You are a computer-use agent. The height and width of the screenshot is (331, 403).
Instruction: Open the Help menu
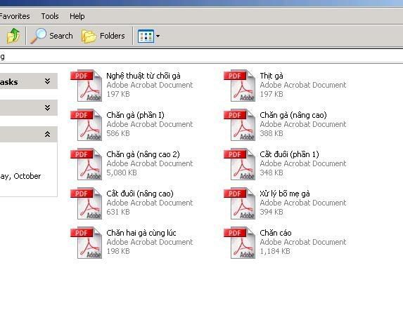pos(77,16)
